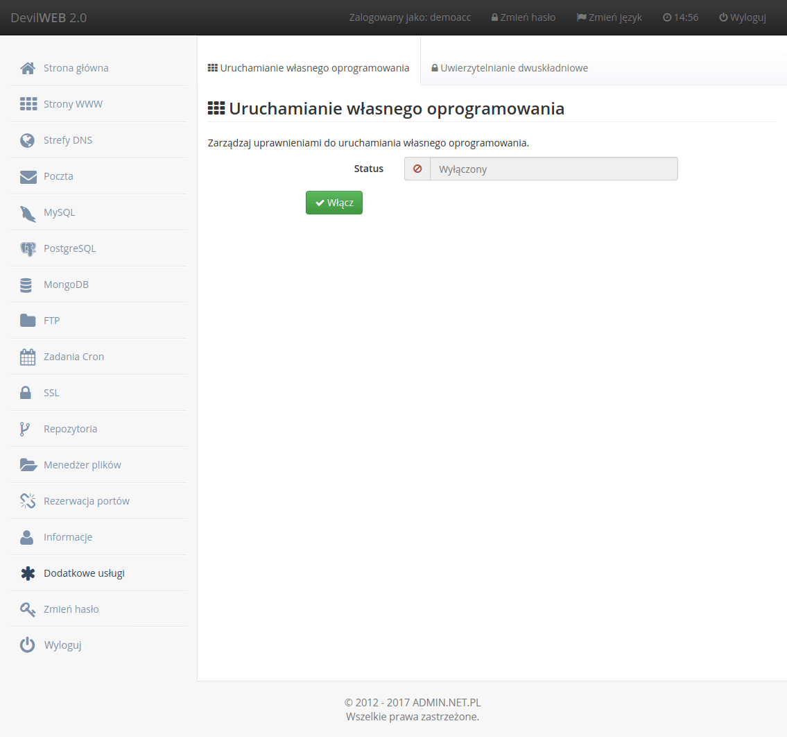
Task: Click the home icon beside Strona główna
Action: [28, 68]
